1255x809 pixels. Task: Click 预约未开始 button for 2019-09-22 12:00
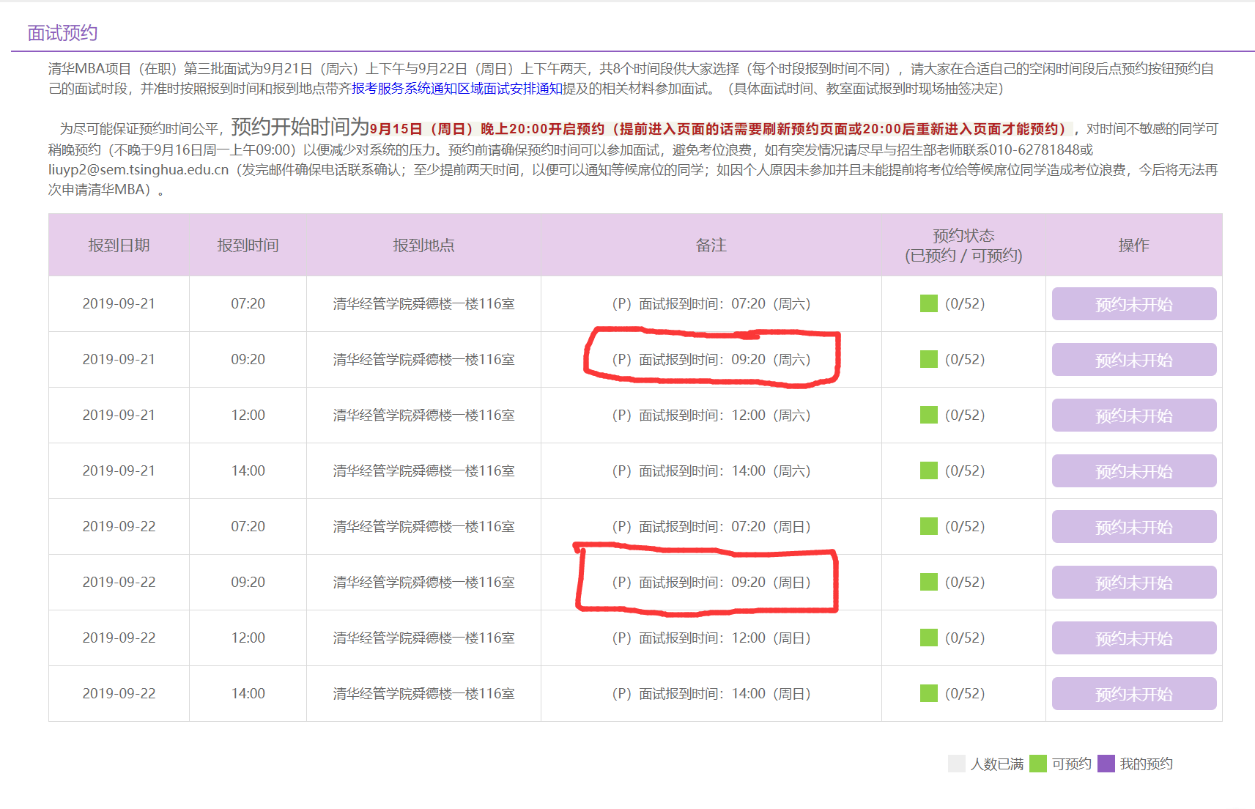coord(1134,638)
